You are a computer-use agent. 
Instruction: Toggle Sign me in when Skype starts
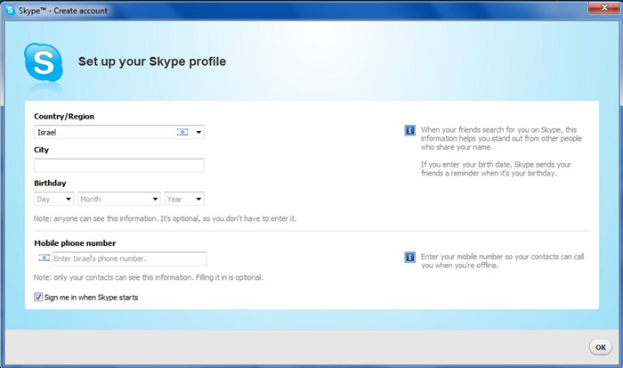38,297
